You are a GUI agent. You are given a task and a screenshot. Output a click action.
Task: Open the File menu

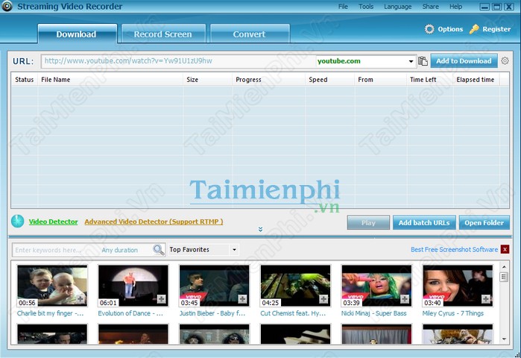pos(343,7)
